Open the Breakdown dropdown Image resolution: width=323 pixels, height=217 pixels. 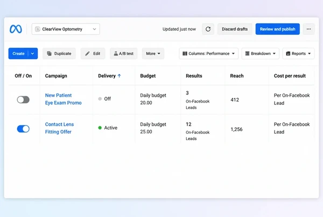pos(261,53)
